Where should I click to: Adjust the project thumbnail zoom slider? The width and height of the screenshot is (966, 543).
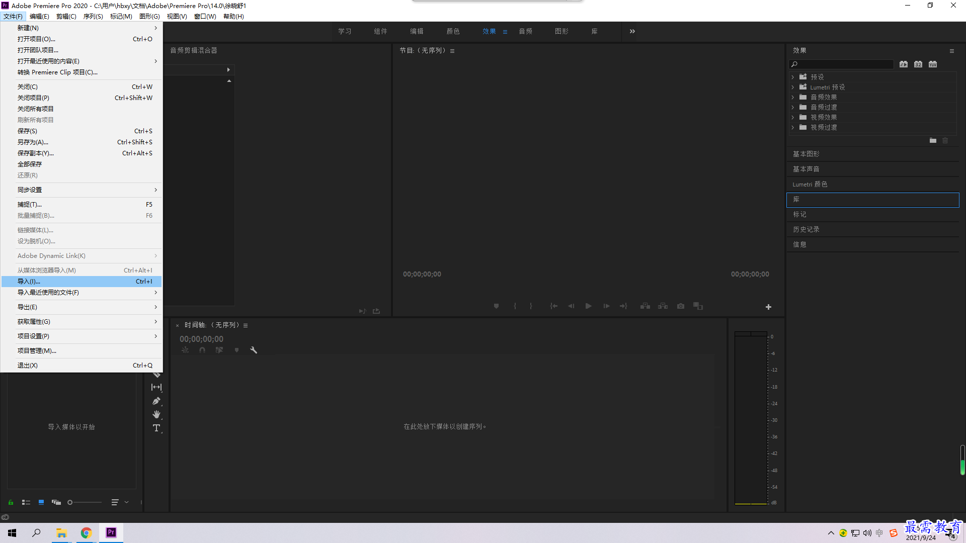click(85, 502)
